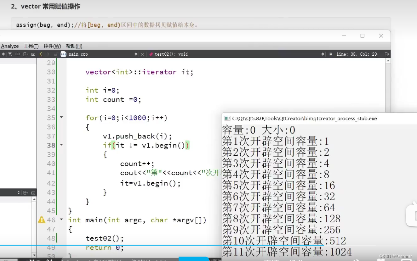
Task: Open the main.cpp document dropdown
Action: click(x=136, y=54)
